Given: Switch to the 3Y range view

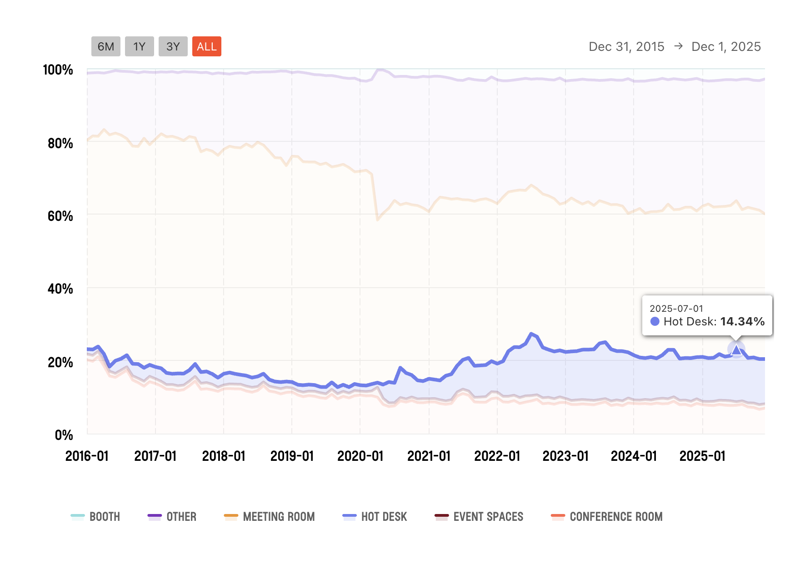Looking at the screenshot, I should point(173,46).
